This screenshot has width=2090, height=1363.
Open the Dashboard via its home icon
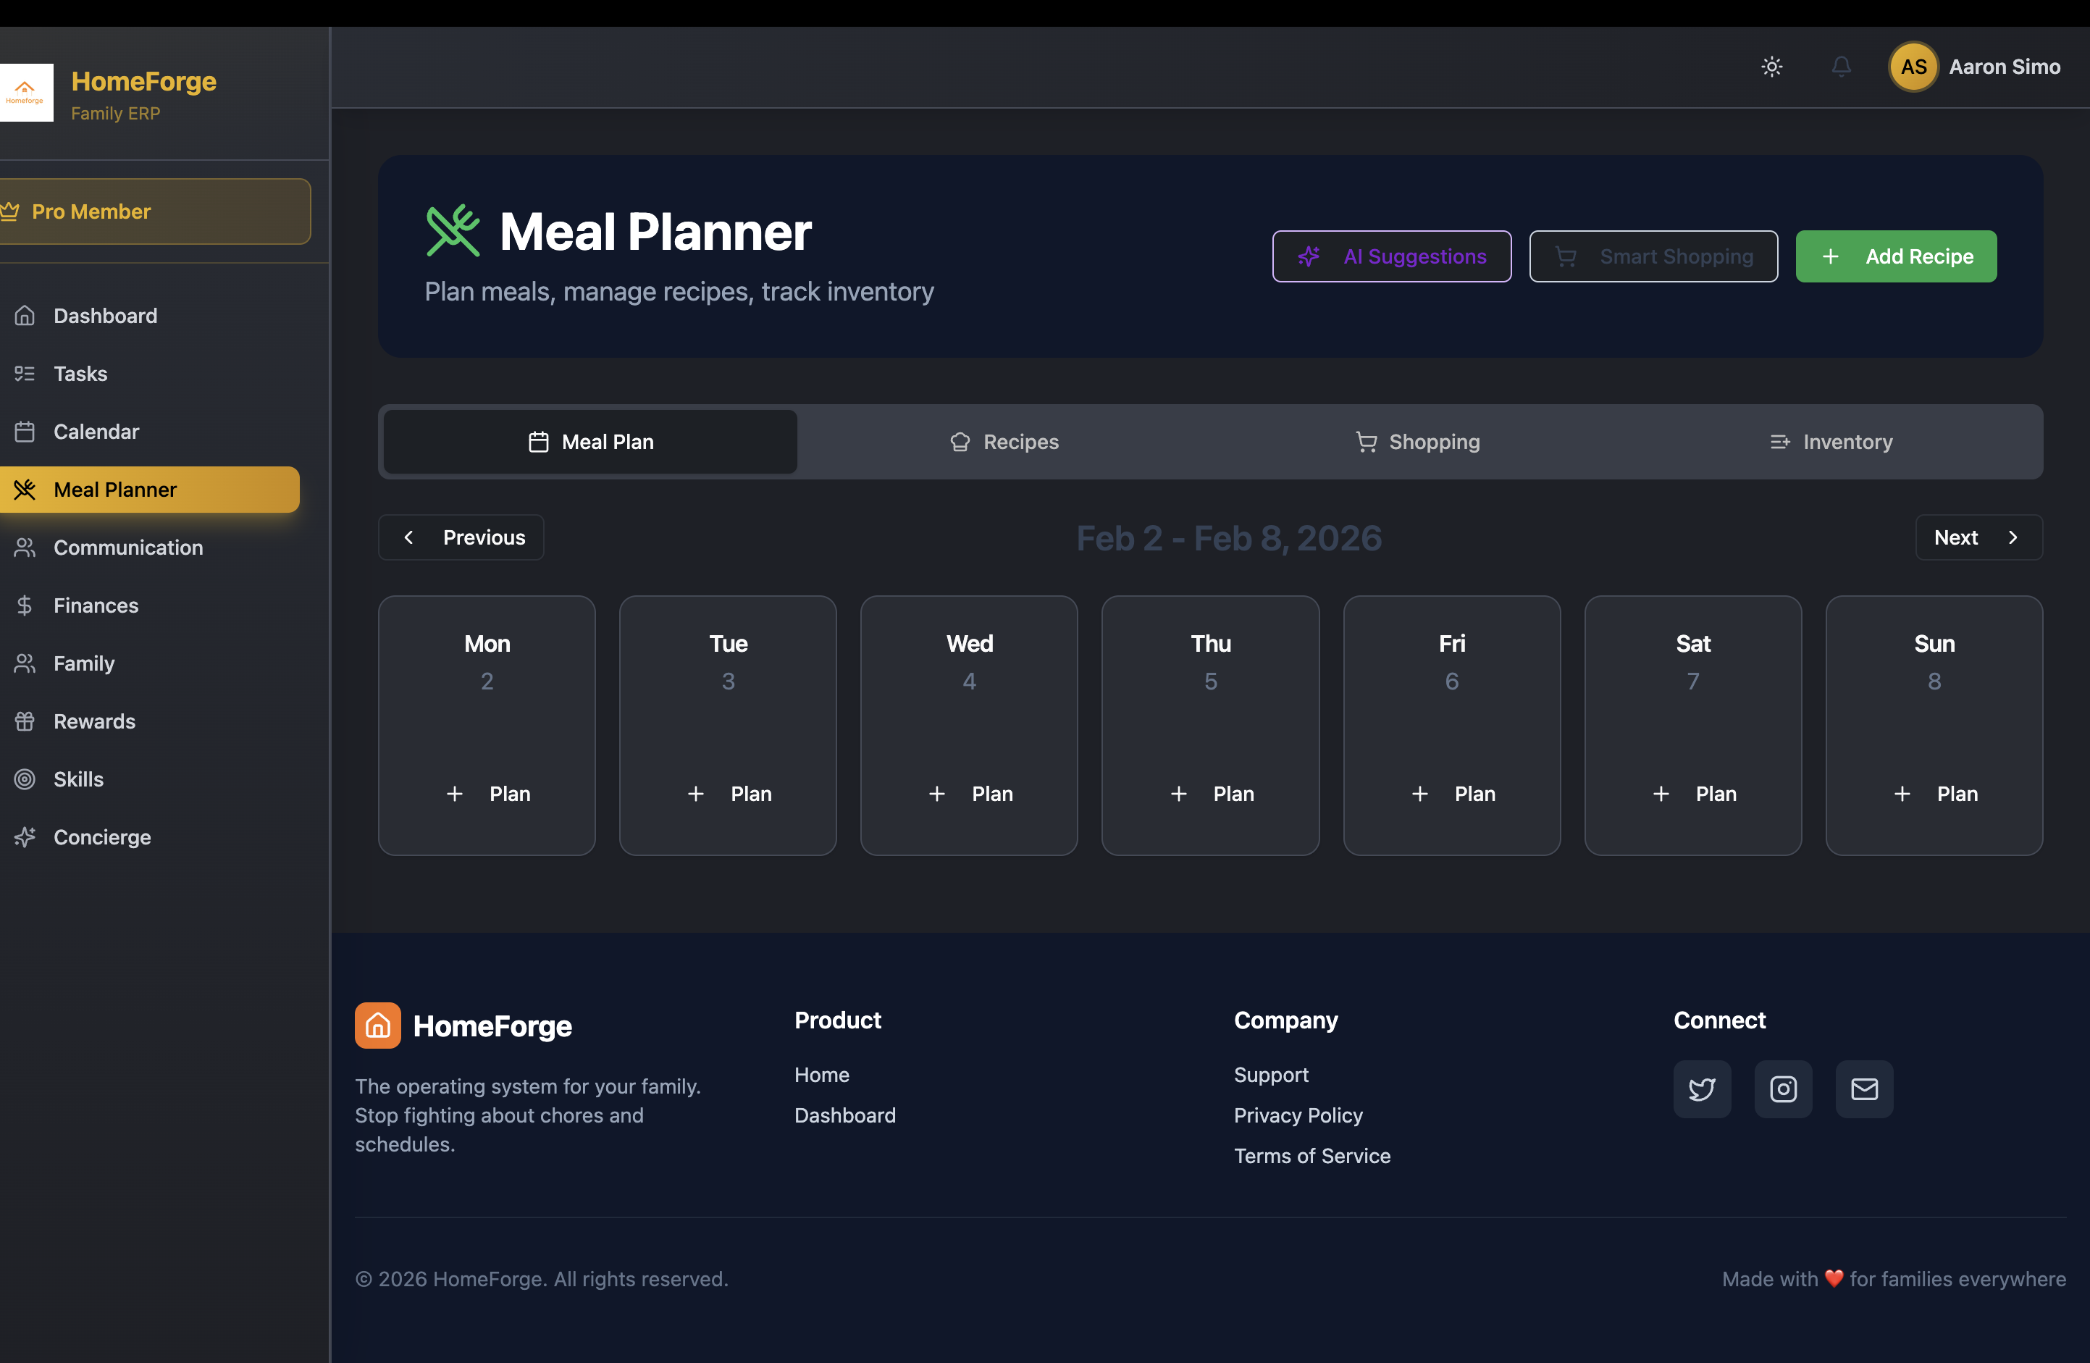25,315
